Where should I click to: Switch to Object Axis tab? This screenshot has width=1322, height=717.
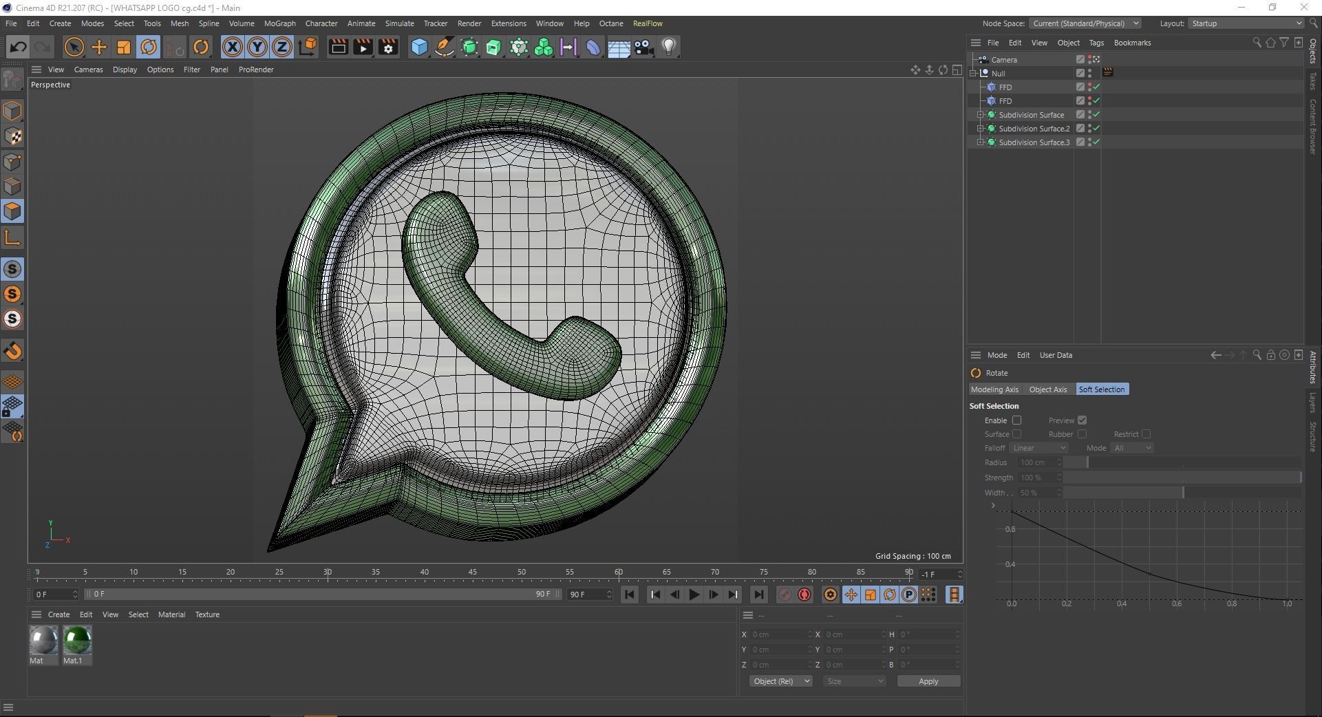1048,389
